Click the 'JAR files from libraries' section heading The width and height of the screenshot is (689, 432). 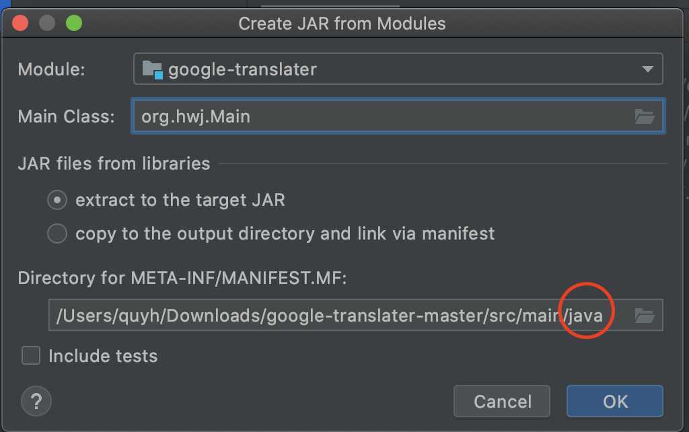point(114,164)
